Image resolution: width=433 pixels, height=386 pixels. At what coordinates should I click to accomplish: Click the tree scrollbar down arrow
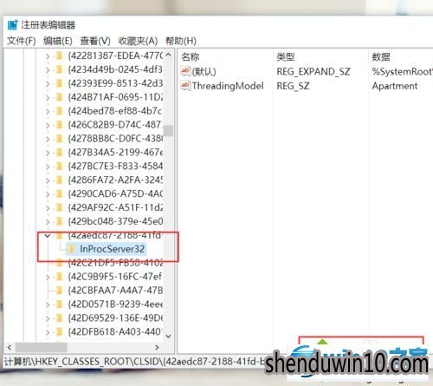coord(169,337)
